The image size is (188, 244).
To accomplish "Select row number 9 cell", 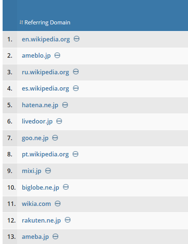I will (x=10, y=171).
